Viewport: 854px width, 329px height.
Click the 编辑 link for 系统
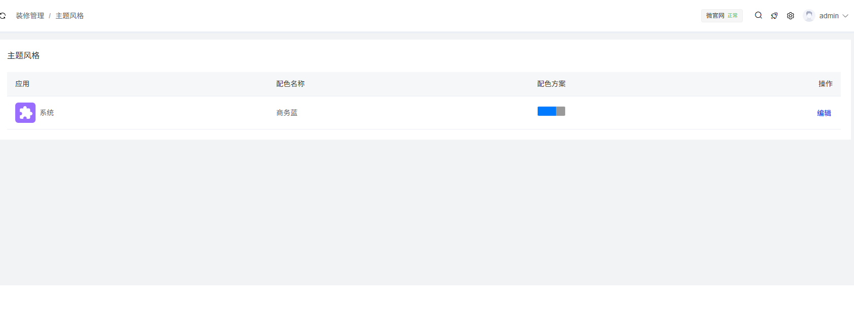coord(824,113)
